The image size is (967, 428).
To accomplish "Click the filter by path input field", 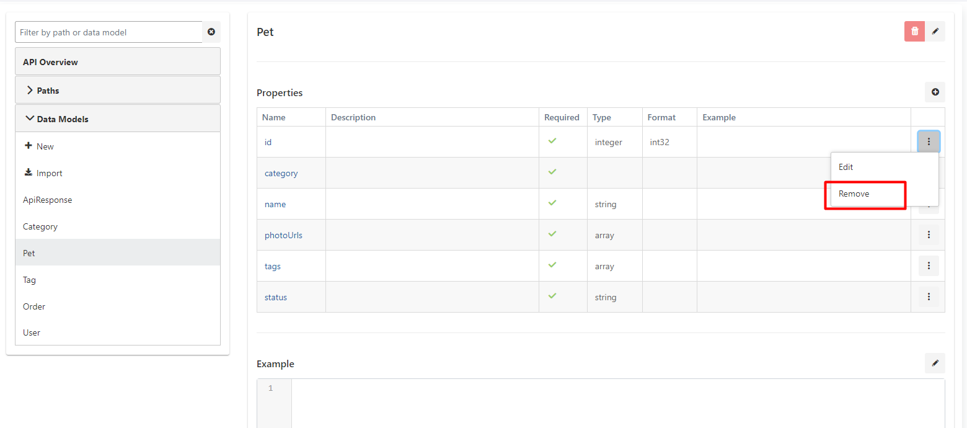I will (108, 32).
